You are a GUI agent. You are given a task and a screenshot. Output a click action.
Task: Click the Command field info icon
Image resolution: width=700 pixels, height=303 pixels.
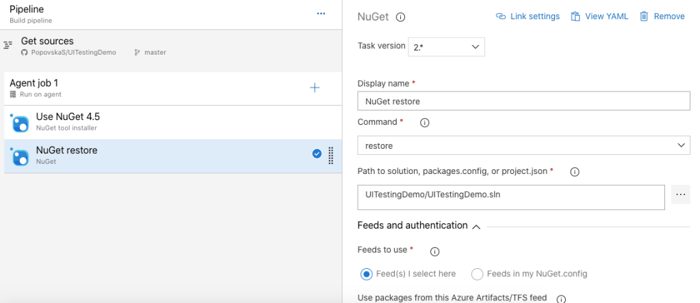424,123
